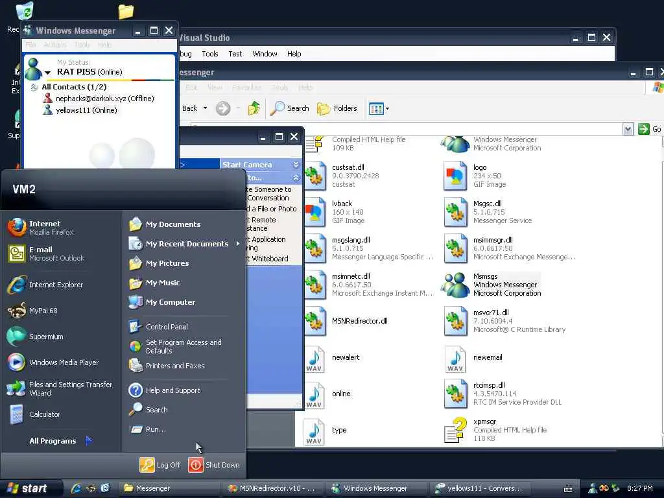Select the xpmsgr help file
The image size is (664, 498).
[x=495, y=430]
